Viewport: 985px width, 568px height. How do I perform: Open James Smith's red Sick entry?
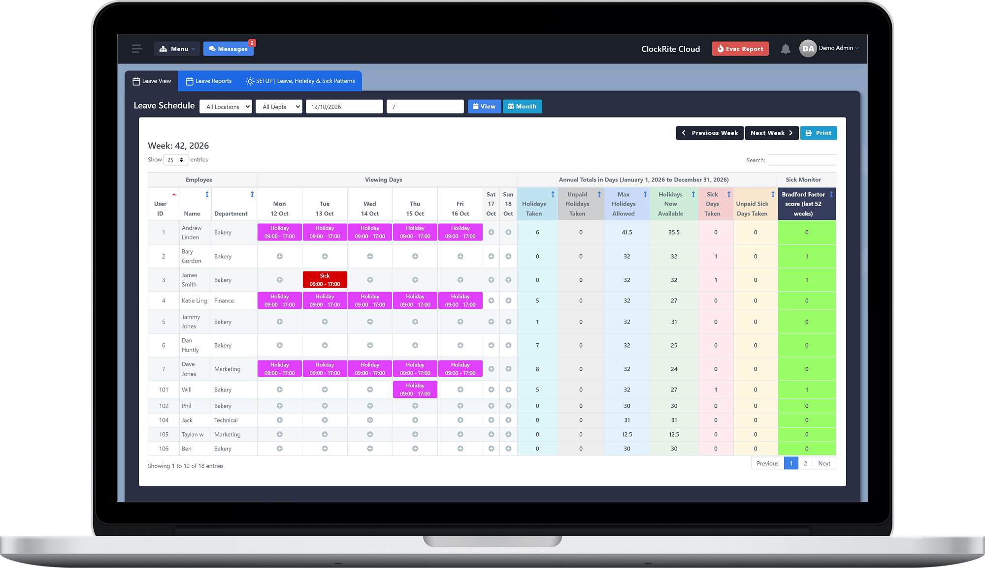click(x=325, y=280)
